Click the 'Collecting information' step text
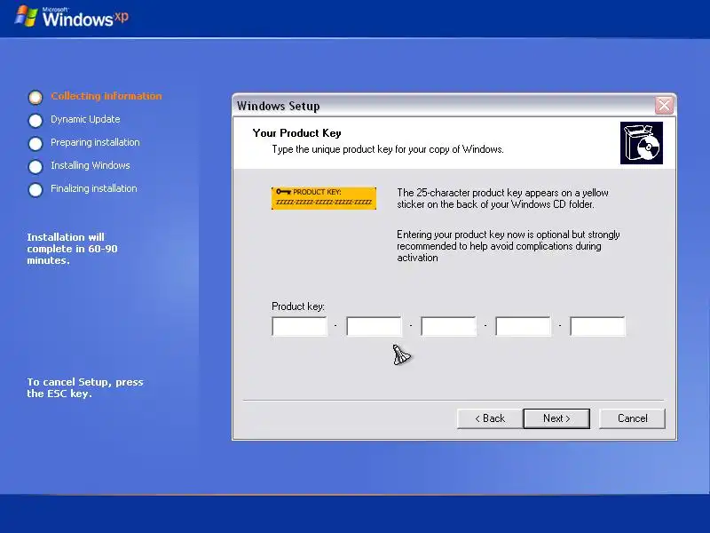Screen dimensions: 710x533 106,96
